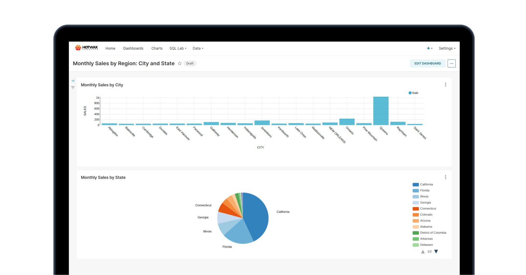Viewport: 526px width, 275px height.
Task: Click the CITY x-axis title
Action: pos(260,147)
